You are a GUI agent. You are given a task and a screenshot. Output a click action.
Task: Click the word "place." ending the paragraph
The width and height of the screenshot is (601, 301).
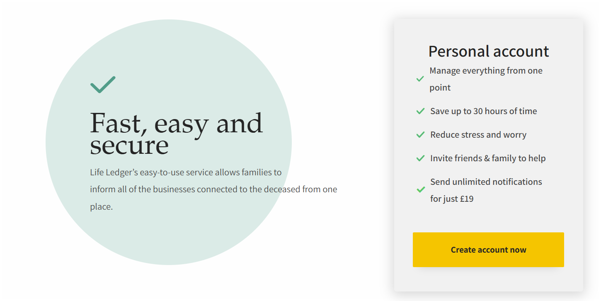101,207
